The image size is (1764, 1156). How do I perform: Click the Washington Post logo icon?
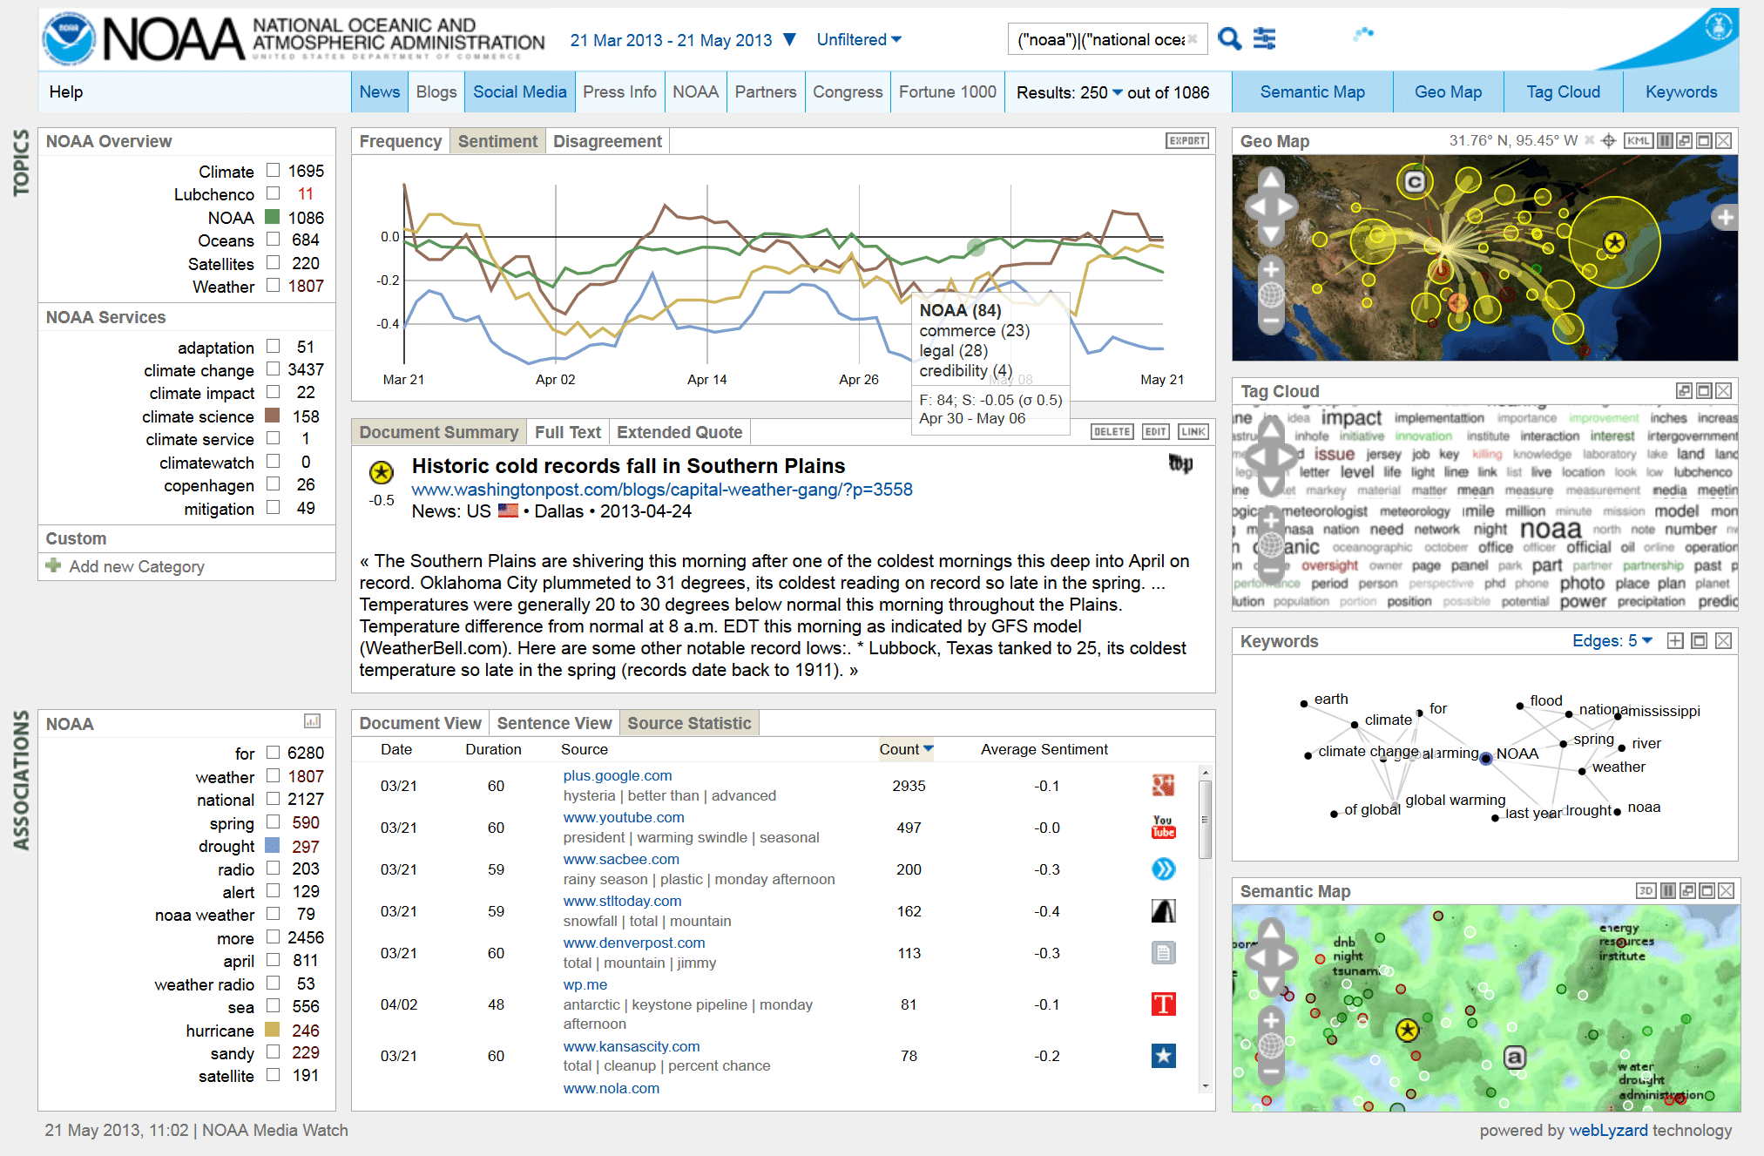click(x=1180, y=463)
